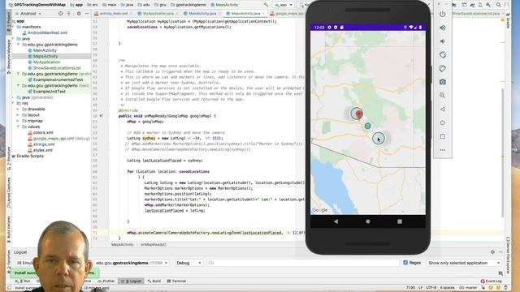The width and height of the screenshot is (520, 292).
Task: Raise the emulator volume
Action: pyautogui.click(x=442, y=28)
